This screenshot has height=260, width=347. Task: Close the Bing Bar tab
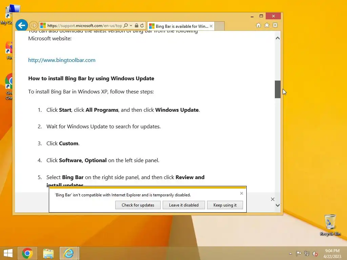211,26
